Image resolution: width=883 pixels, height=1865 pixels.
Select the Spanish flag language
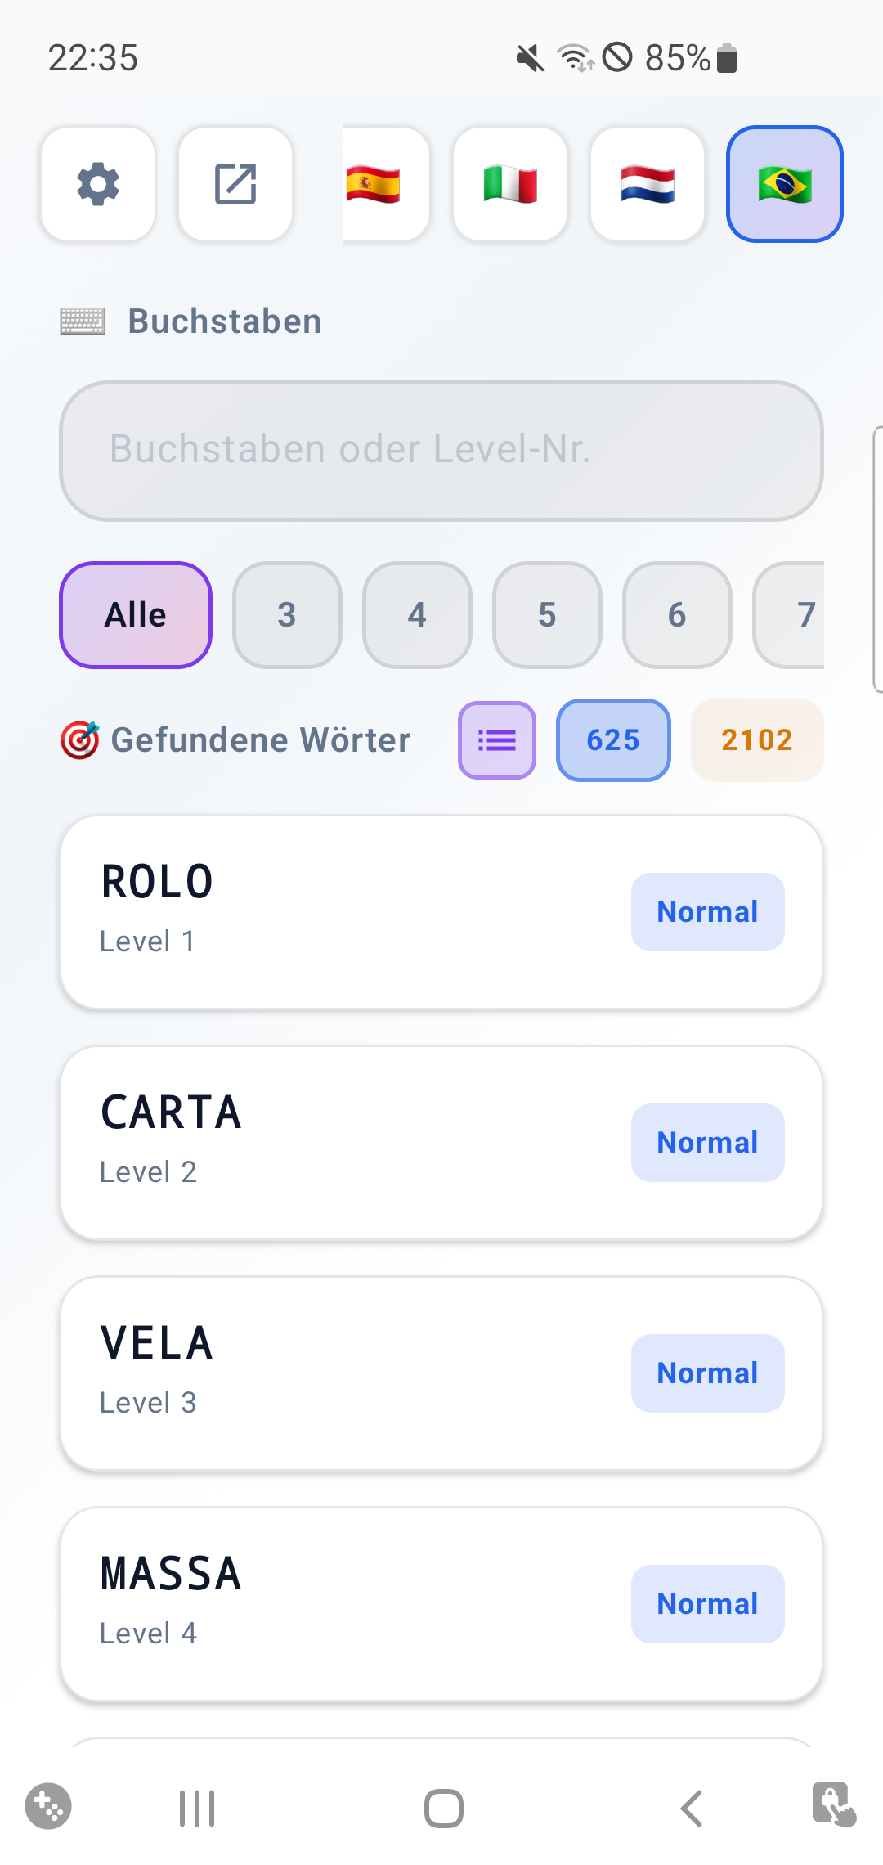pos(386,184)
